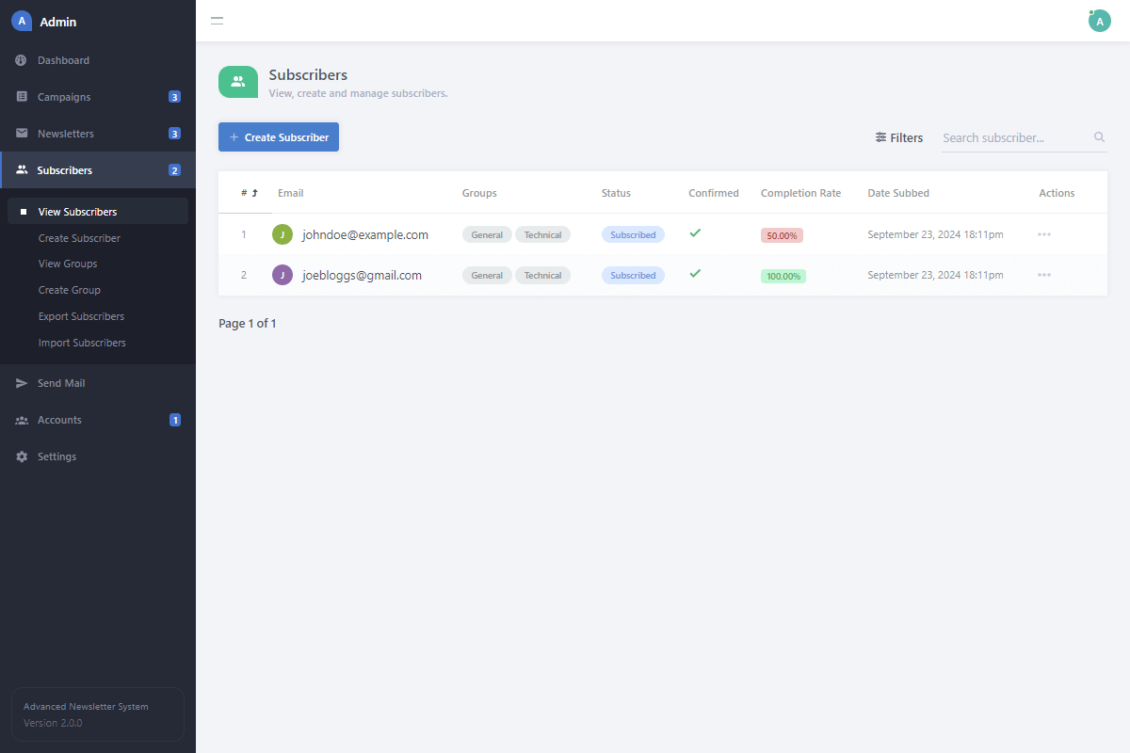Screen dimensions: 1130x753
Task: Click the Admin logo in sidebar
Action: (22, 22)
